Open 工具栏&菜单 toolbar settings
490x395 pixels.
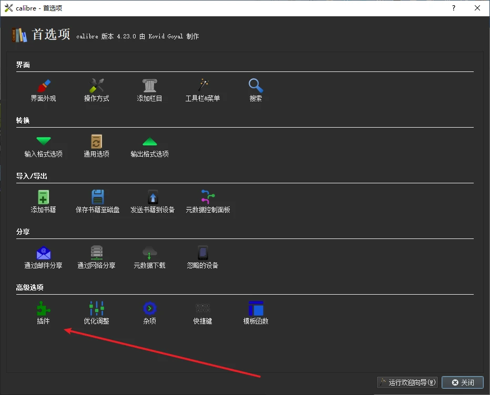[203, 90]
